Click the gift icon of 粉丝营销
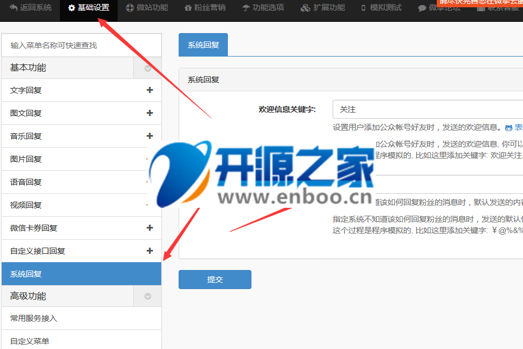 [x=188, y=8]
